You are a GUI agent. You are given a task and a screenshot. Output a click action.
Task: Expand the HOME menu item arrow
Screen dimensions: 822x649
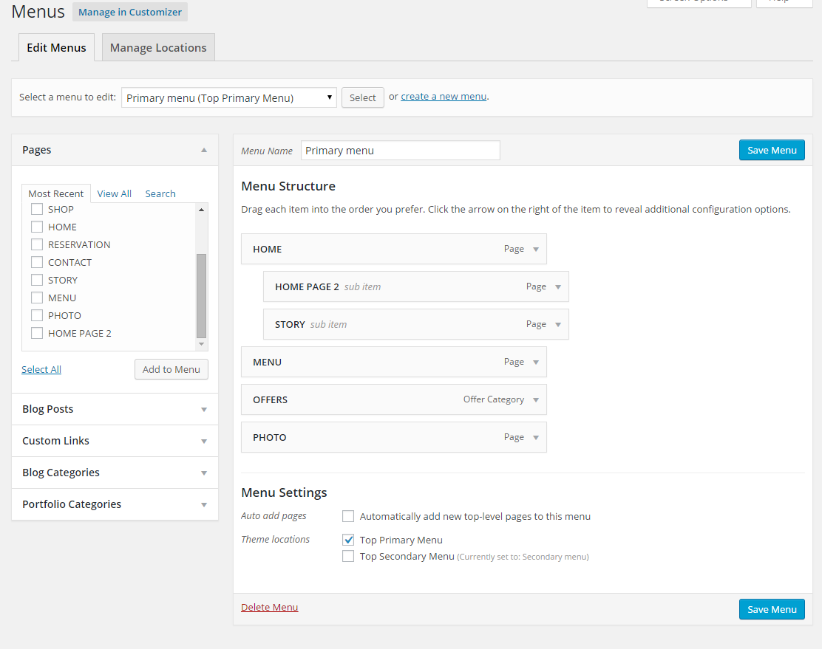point(536,250)
